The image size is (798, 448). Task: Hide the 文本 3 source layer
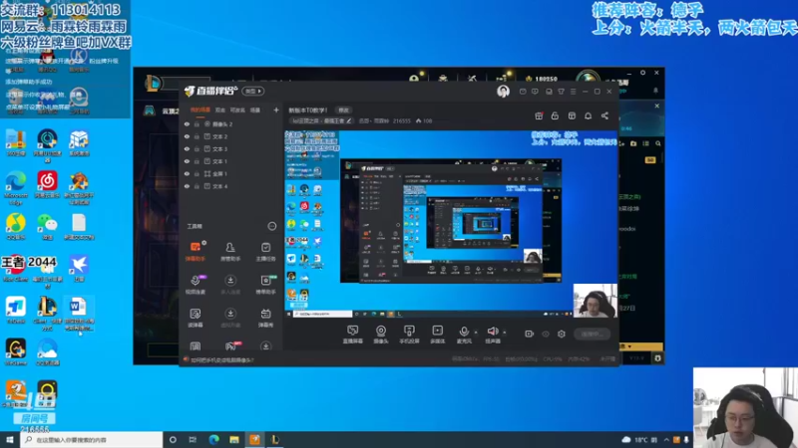coord(187,148)
